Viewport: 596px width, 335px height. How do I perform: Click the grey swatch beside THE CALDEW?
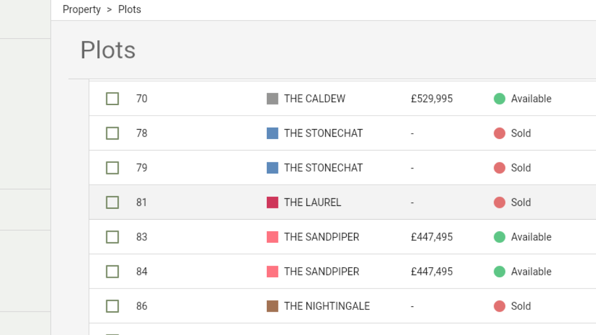pos(272,99)
